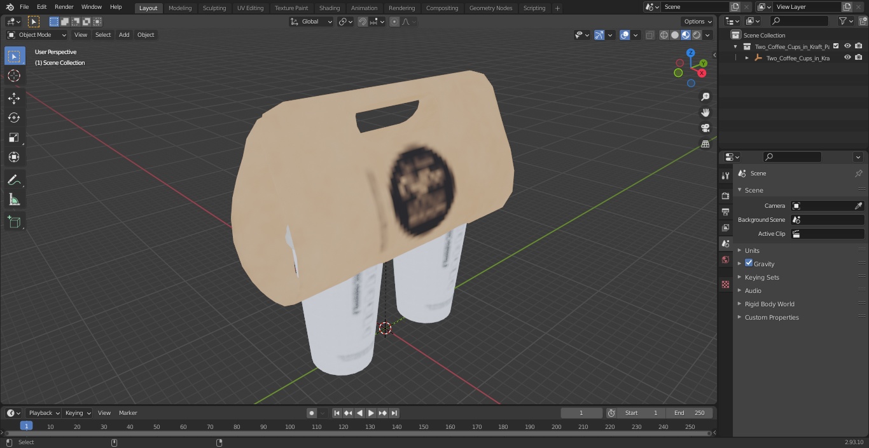Pick the Scale tool
The image size is (869, 448).
(14, 137)
